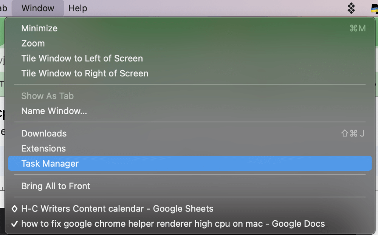Choose Minimize from the Window menu
The height and width of the screenshot is (235, 378).
[x=39, y=28]
